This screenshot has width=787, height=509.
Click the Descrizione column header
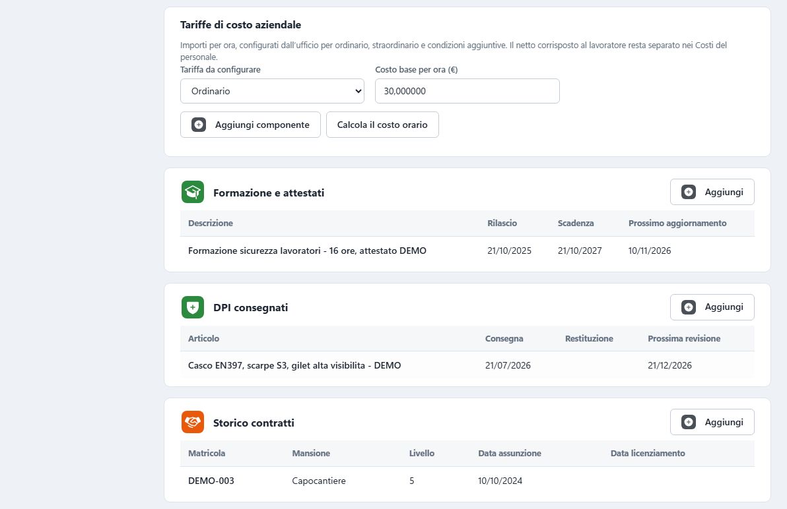coord(211,223)
